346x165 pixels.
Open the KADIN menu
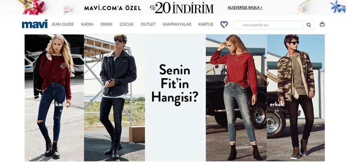87,24
